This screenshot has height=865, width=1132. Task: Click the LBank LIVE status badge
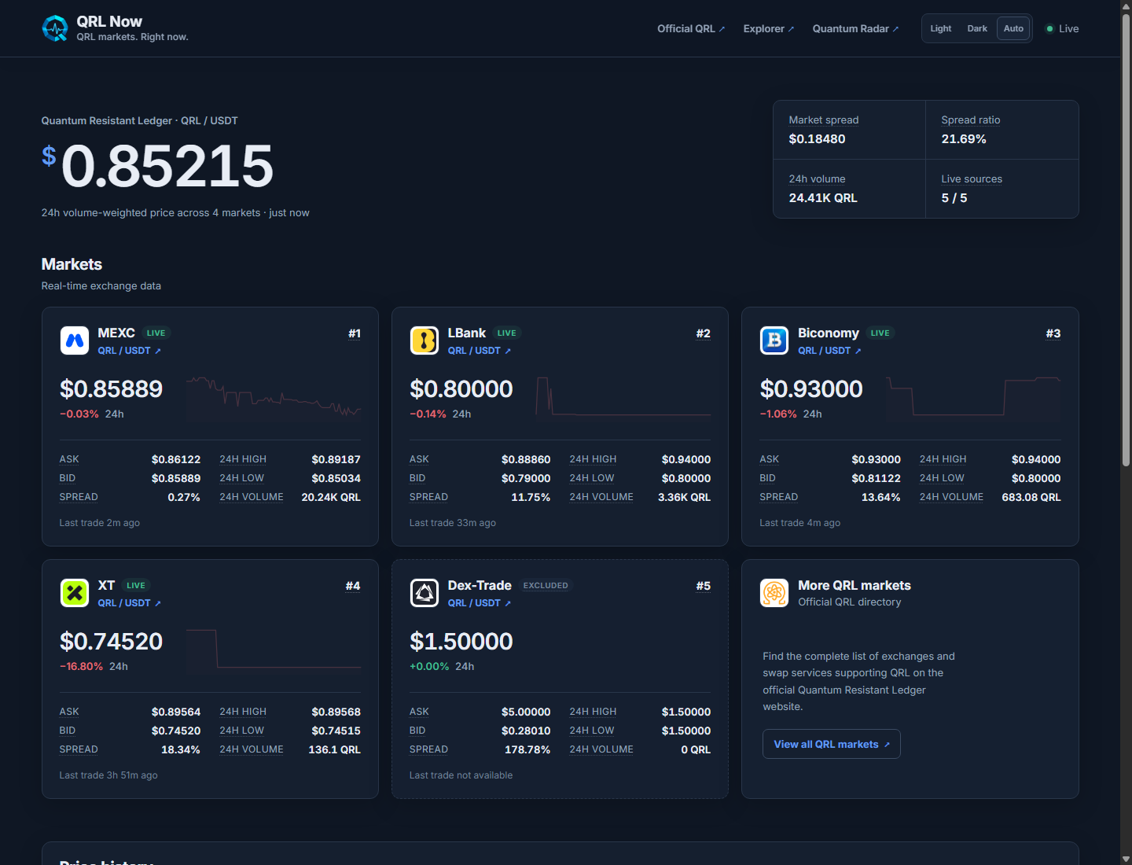click(x=506, y=333)
